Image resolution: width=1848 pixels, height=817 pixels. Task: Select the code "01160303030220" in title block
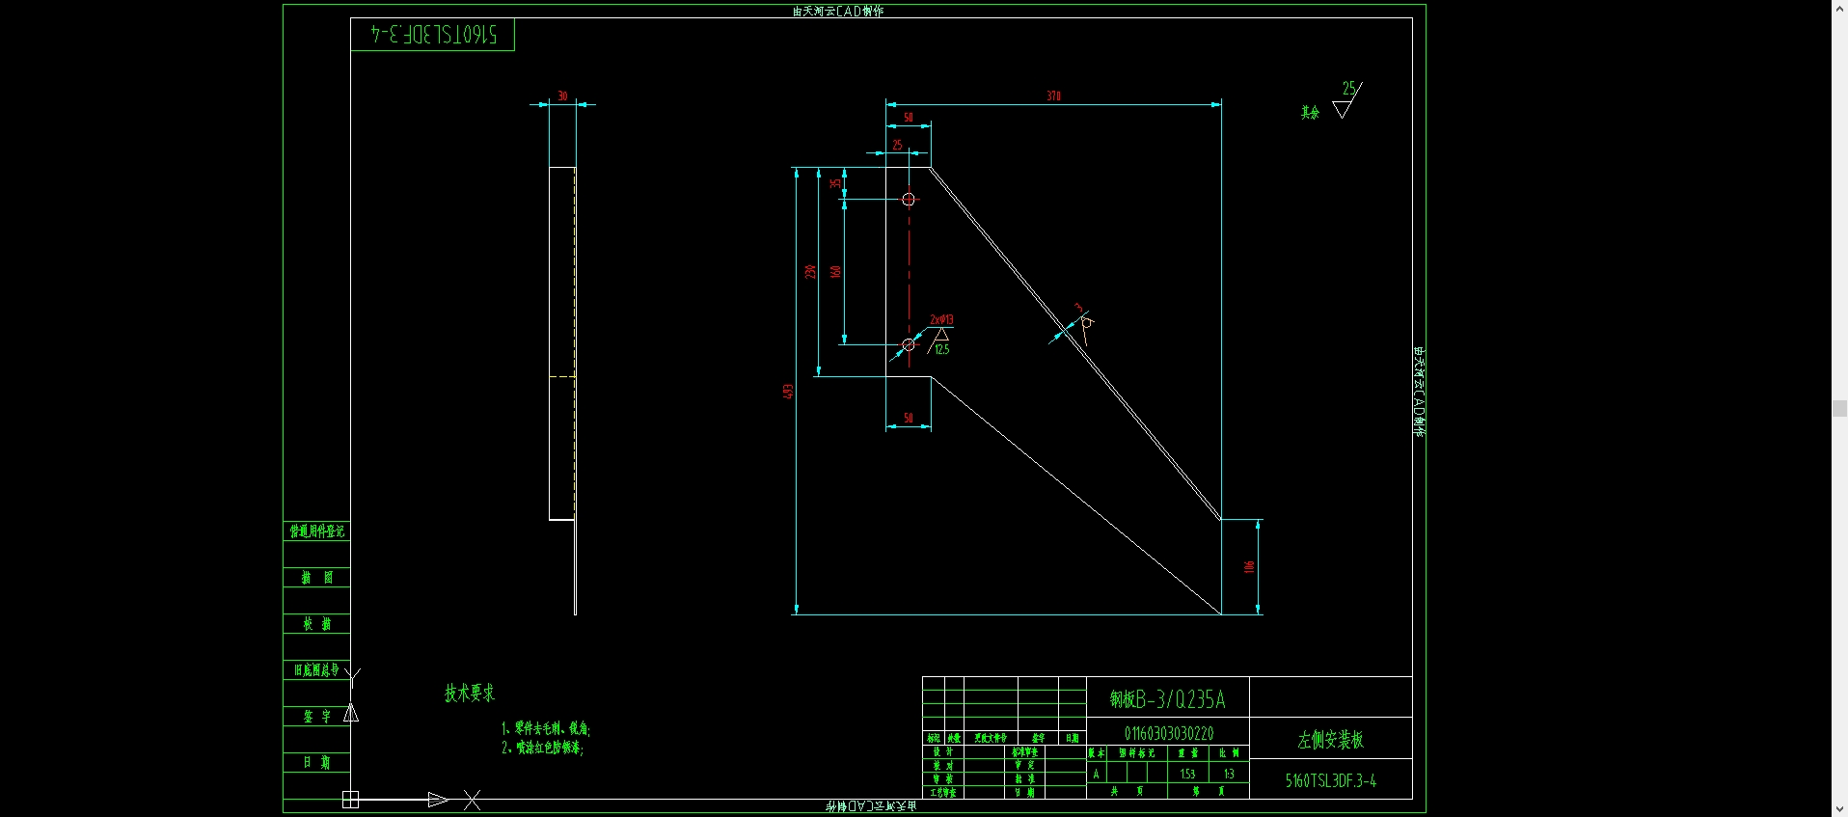point(1169,733)
